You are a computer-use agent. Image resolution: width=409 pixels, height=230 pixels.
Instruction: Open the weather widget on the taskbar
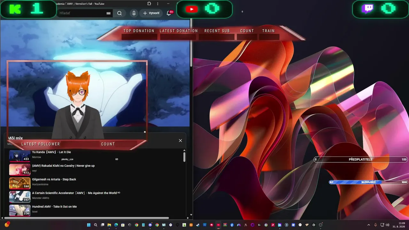click(7, 225)
